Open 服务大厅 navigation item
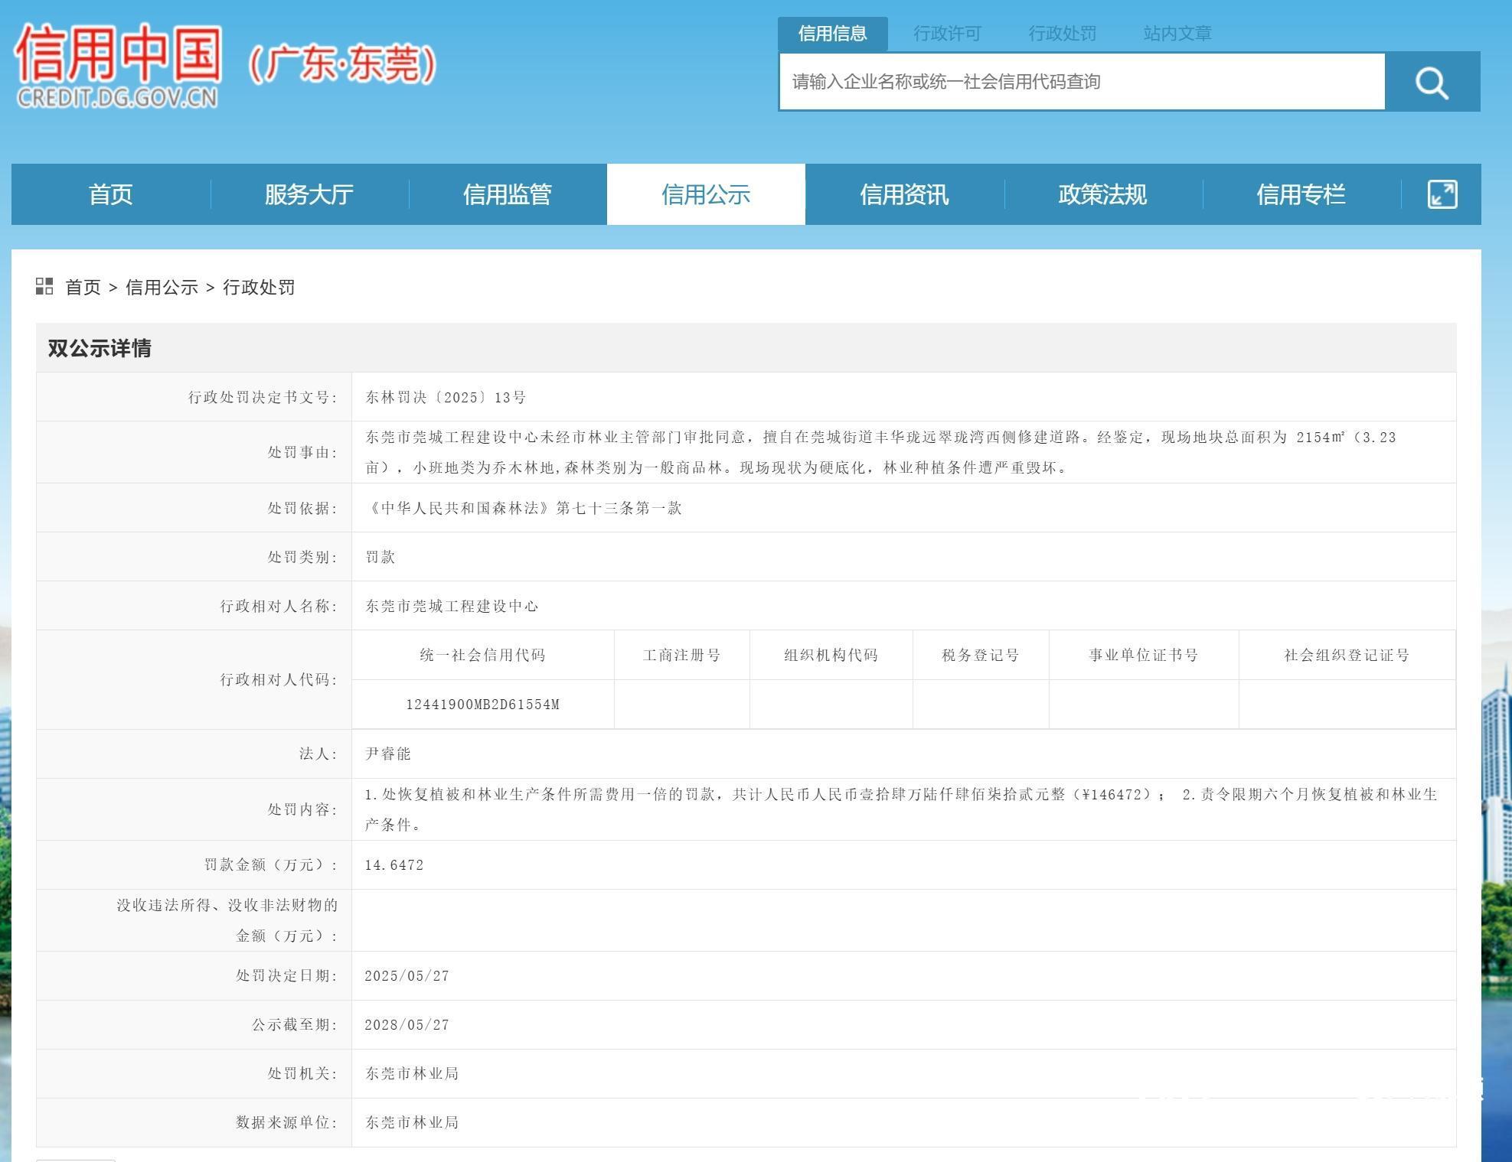The image size is (1512, 1162). 309,194
